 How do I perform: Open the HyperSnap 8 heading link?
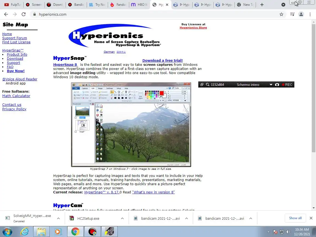65,64
